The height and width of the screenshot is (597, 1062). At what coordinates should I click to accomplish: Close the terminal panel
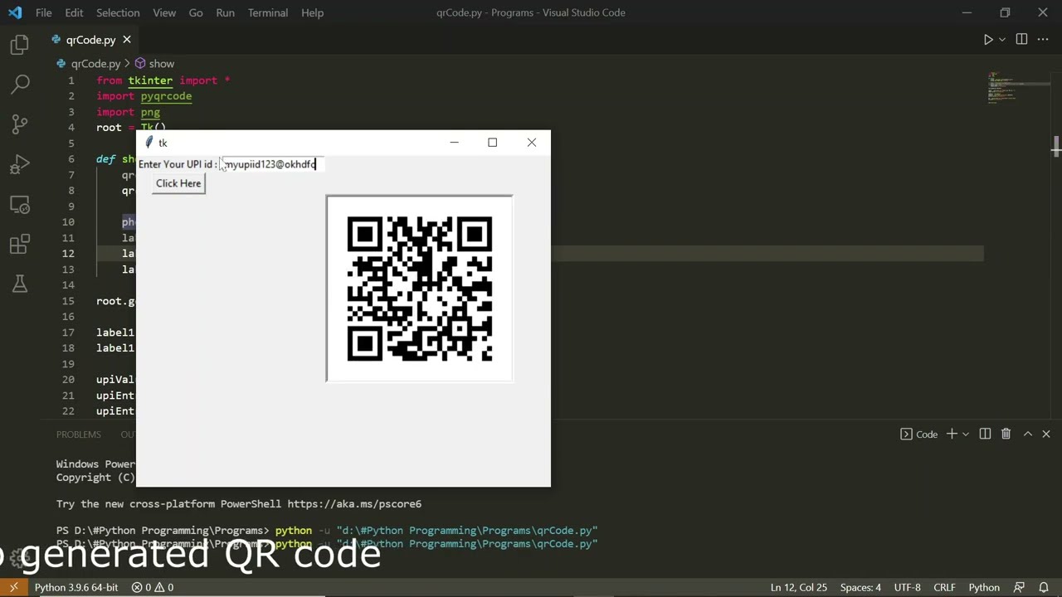click(x=1046, y=434)
